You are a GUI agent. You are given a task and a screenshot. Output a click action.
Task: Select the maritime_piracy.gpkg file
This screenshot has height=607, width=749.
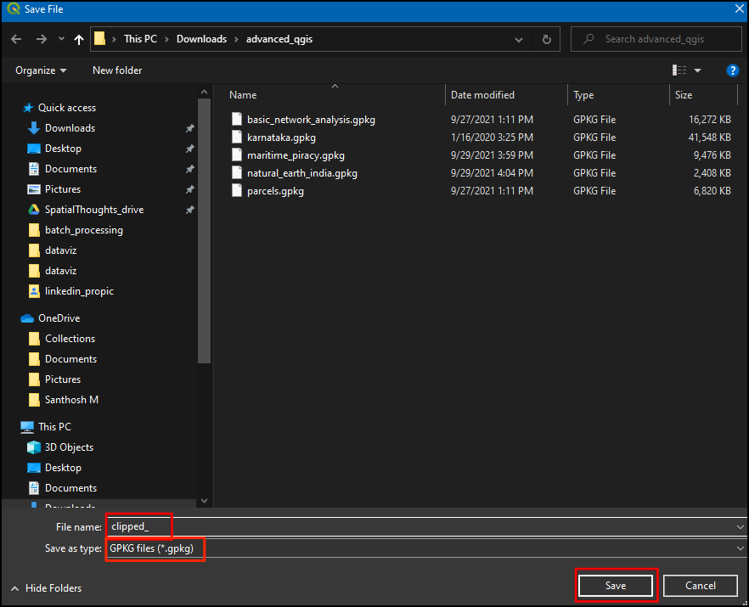296,155
